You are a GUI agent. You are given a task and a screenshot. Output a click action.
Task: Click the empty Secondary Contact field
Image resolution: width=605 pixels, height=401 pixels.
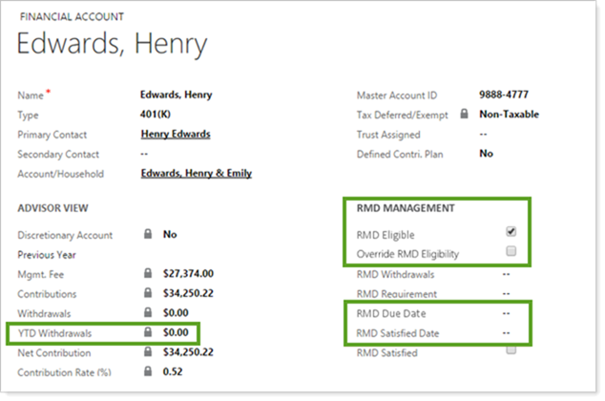pyautogui.click(x=145, y=154)
